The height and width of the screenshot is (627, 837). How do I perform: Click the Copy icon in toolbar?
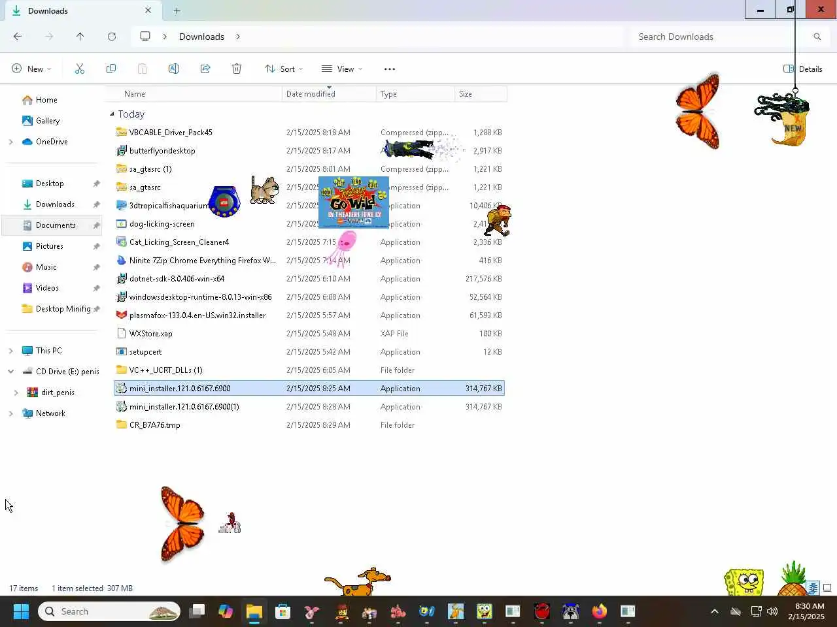[111, 69]
